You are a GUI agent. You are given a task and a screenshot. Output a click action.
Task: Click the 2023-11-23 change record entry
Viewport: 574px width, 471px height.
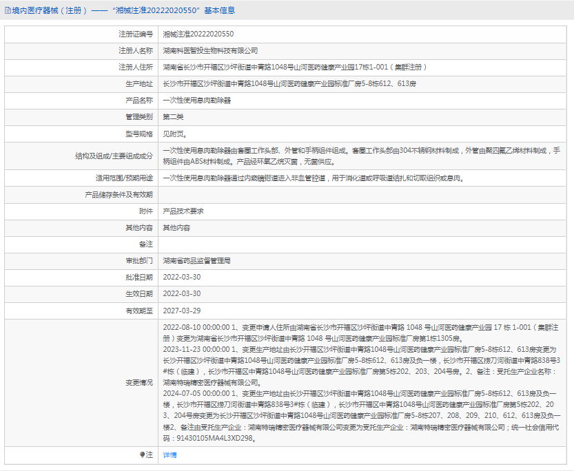click(361, 366)
